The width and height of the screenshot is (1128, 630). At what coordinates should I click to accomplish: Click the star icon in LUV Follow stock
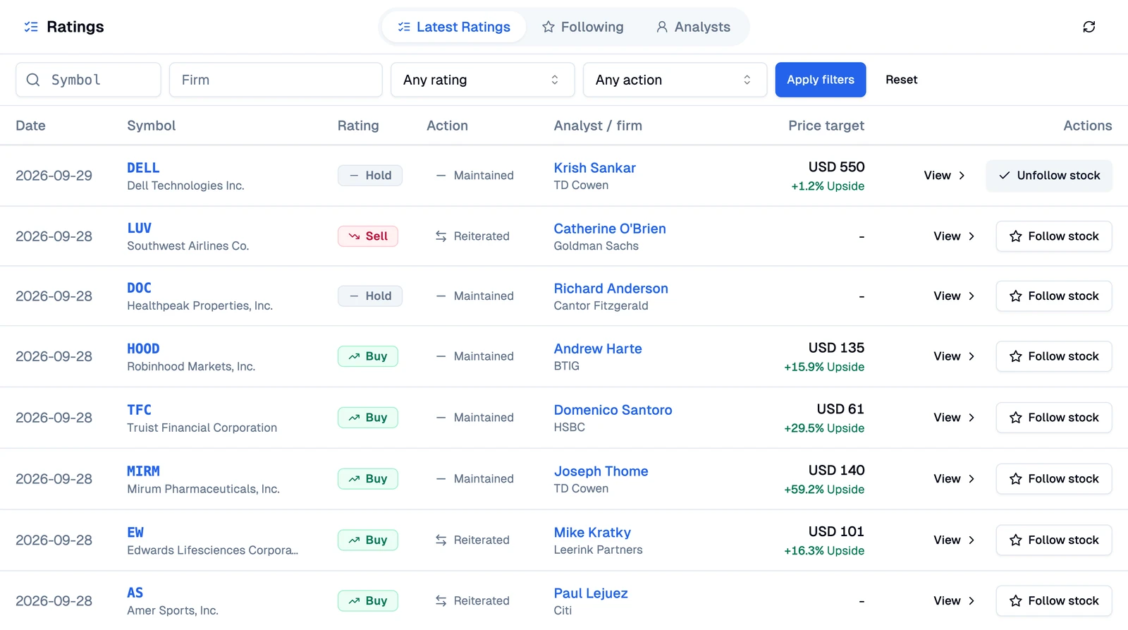click(1015, 236)
